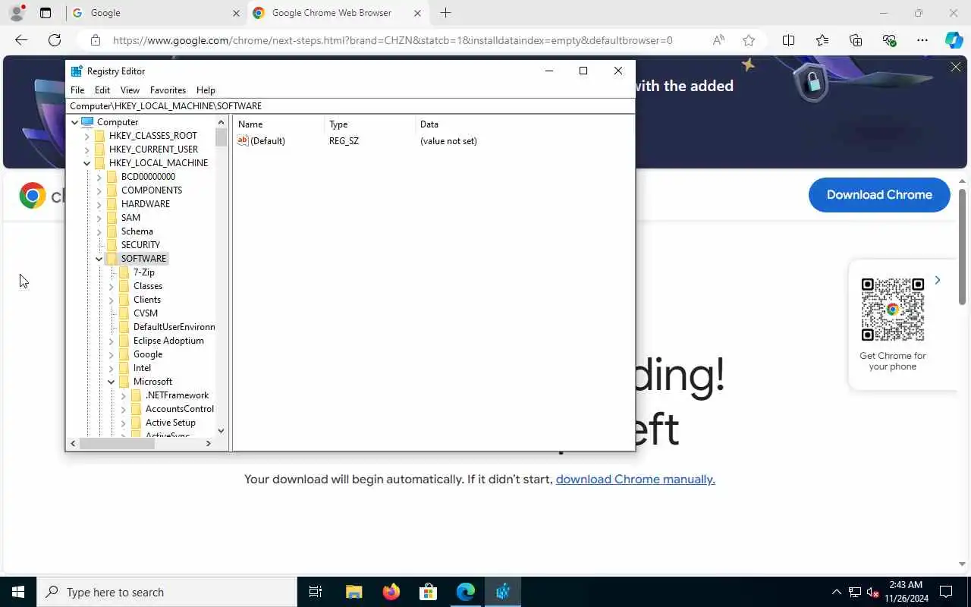Open Edge Favorites list icon
This screenshot has height=607, width=971.
click(822, 40)
